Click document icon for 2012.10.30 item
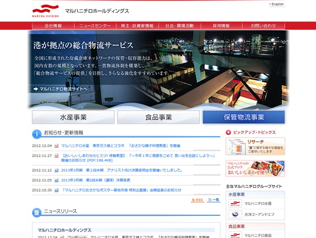 (x=56, y=190)
